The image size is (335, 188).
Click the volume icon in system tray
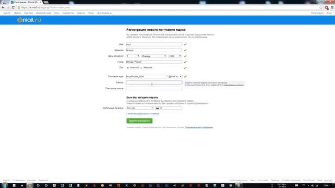pos(312,186)
